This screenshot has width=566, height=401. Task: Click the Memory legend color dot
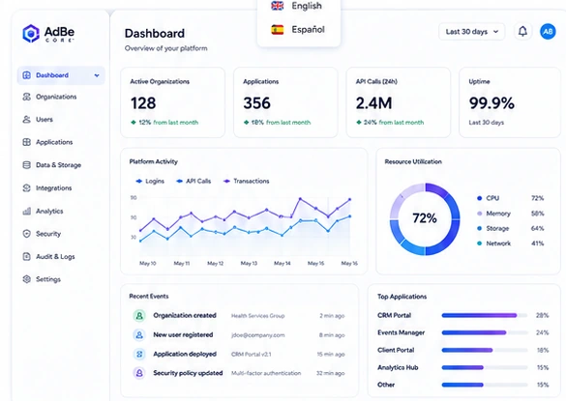point(479,214)
